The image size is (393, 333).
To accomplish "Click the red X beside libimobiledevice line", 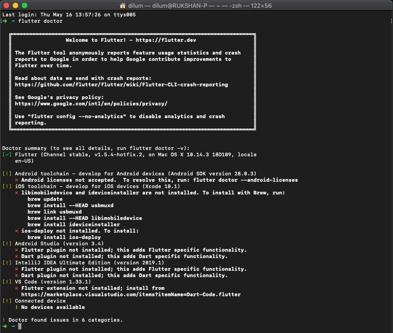I will tap(16, 193).
